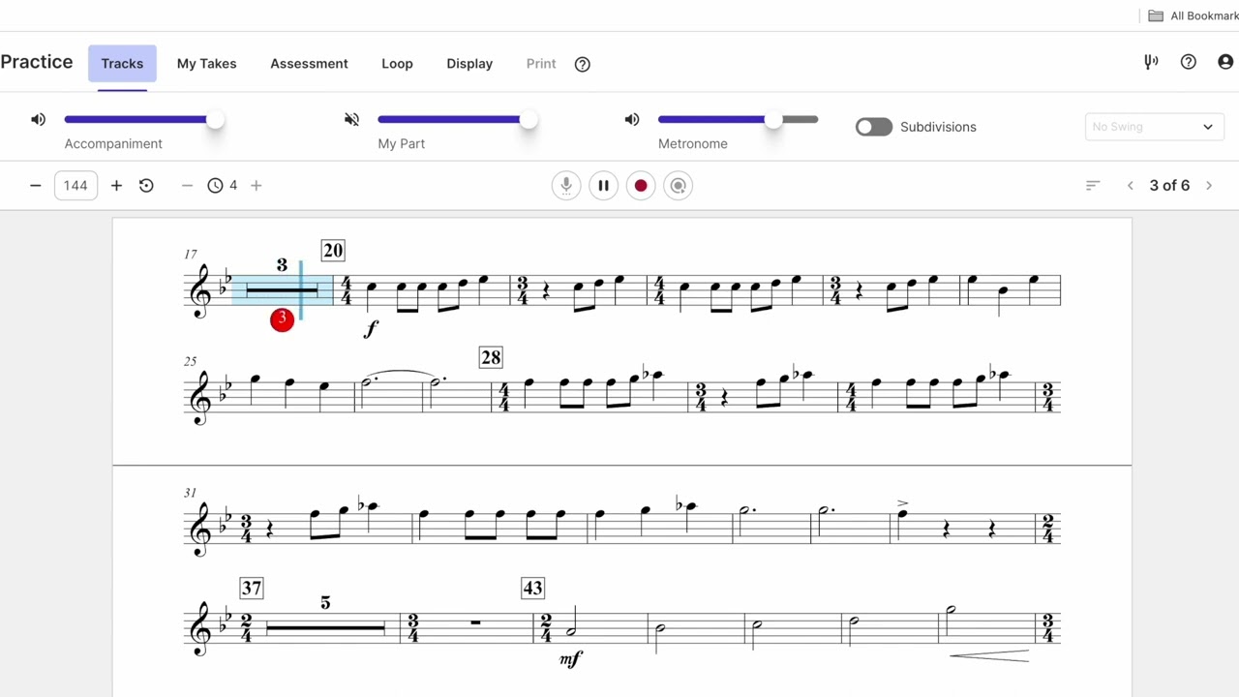Decrease count-in beats with minus
This screenshot has height=697, width=1239.
[187, 185]
